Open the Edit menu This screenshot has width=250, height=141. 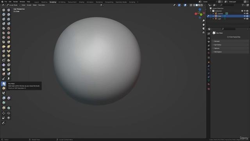[10, 2]
